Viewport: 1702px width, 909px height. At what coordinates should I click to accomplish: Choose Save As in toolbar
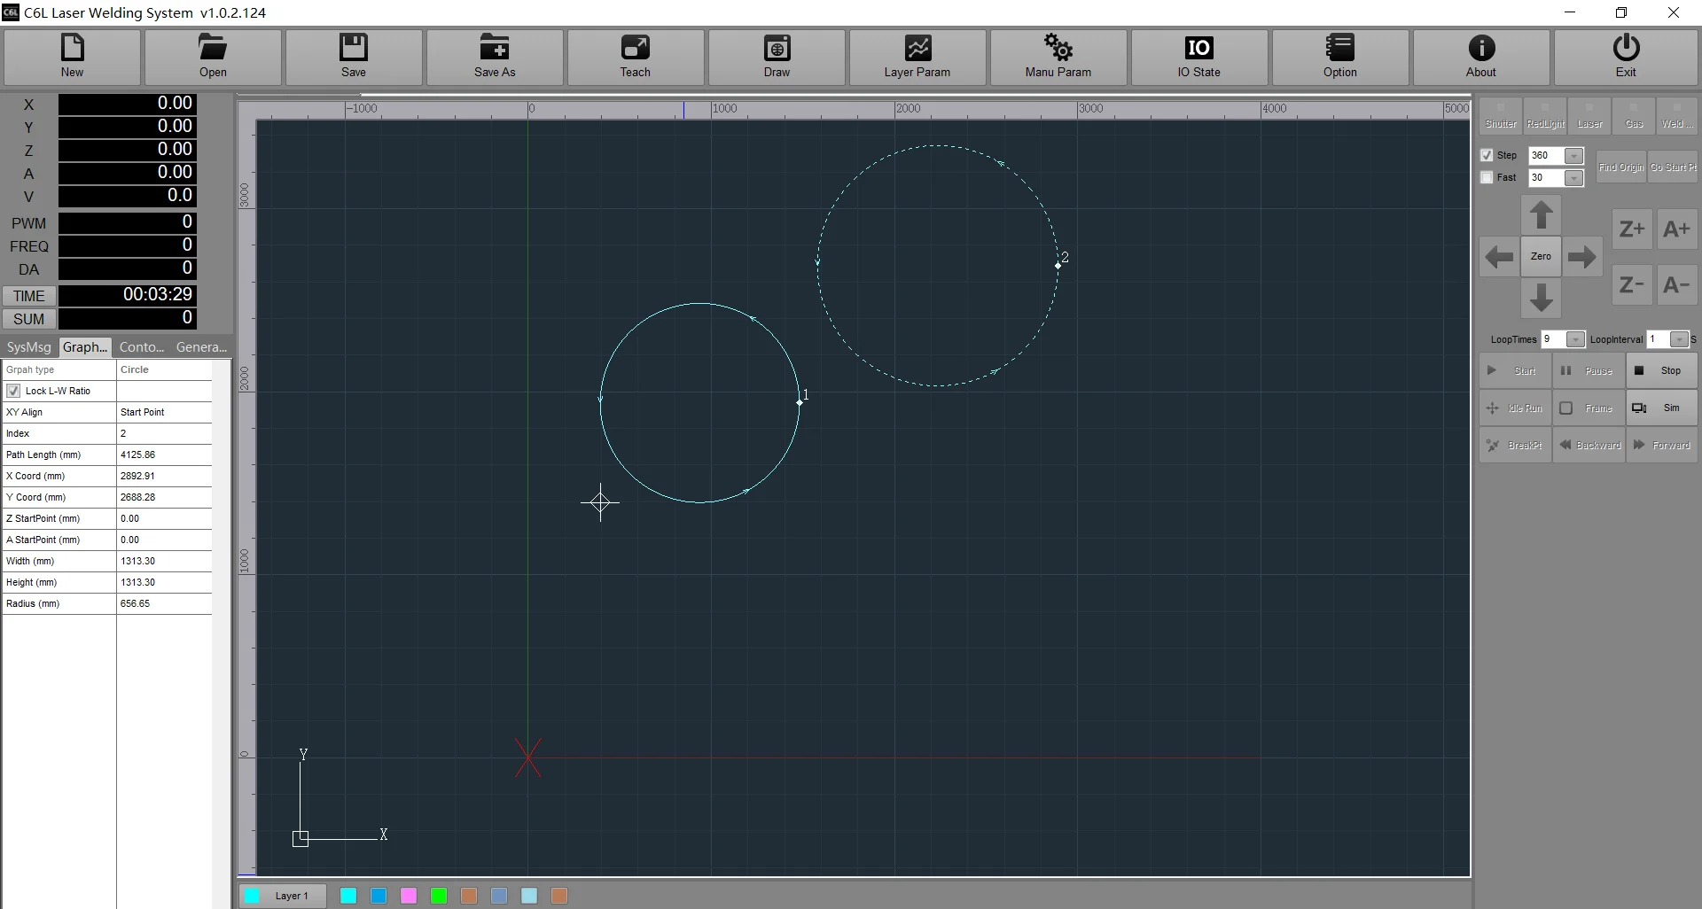click(495, 57)
